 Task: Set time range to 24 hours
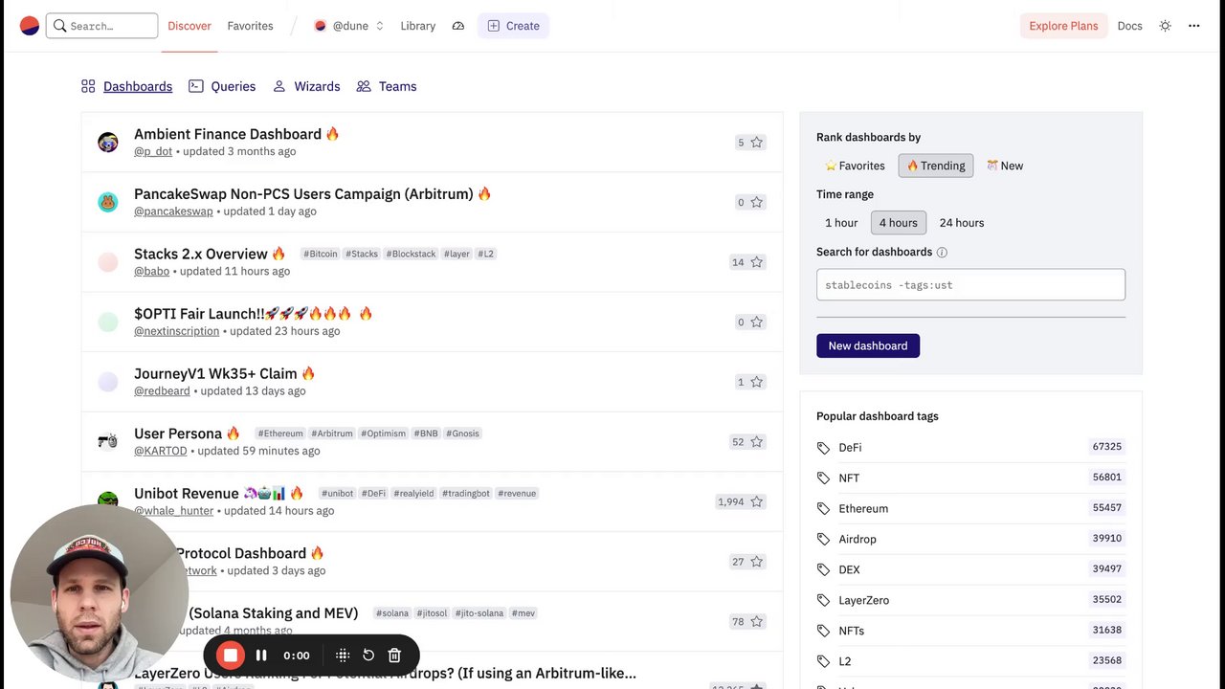click(x=962, y=223)
